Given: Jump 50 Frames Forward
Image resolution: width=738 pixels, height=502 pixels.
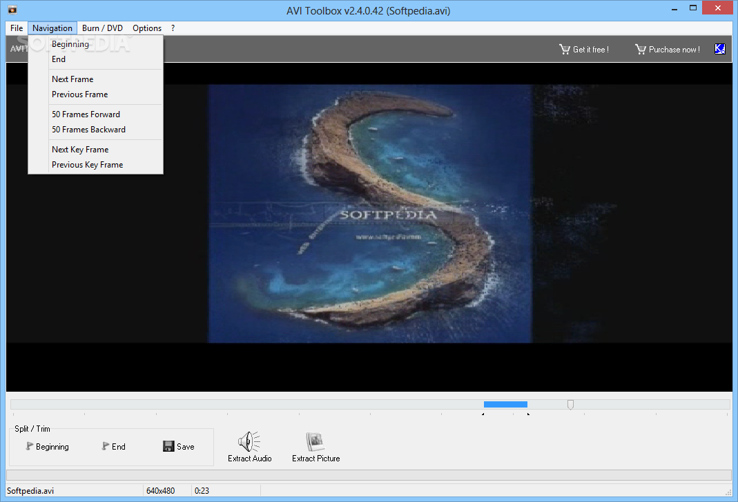Looking at the screenshot, I should click(x=95, y=114).
